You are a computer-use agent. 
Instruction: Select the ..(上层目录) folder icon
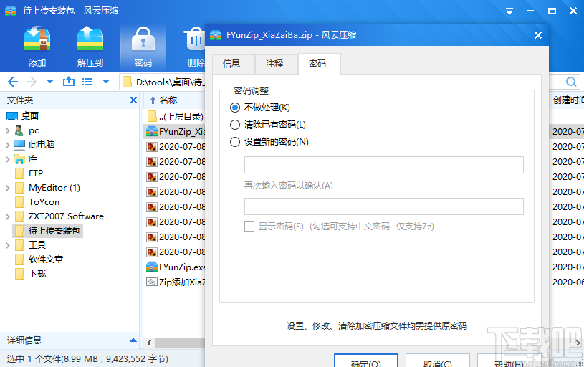click(152, 116)
